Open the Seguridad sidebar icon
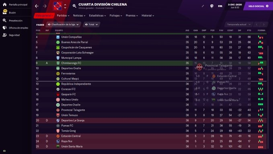Viewport: 273px width, 154px height. pos(4,35)
